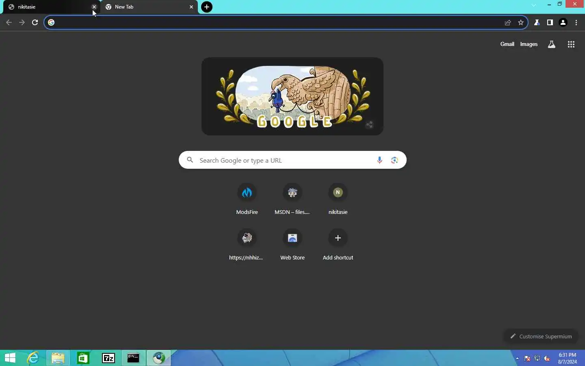Close the nikitasie tab
The width and height of the screenshot is (585, 366).
click(94, 7)
